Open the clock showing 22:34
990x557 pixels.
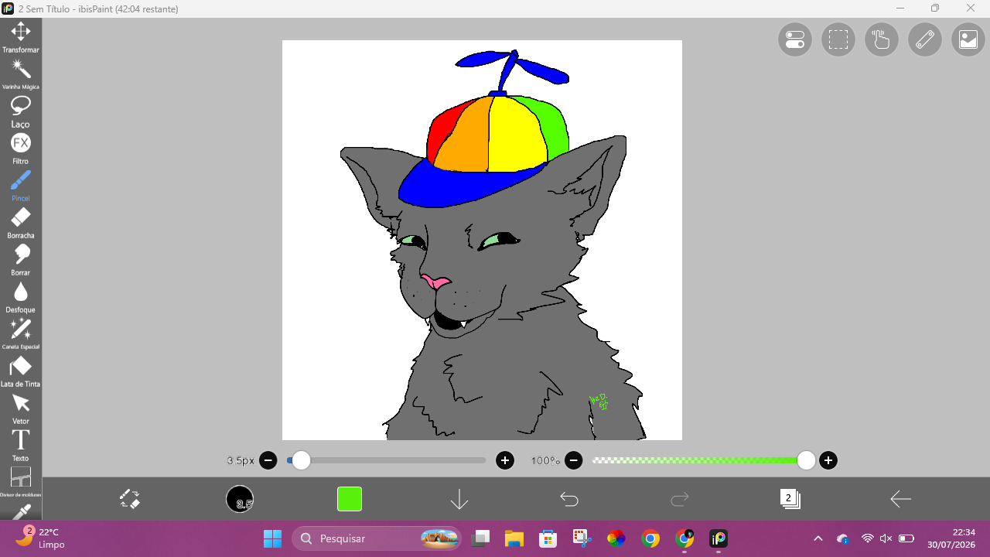[x=952, y=538]
